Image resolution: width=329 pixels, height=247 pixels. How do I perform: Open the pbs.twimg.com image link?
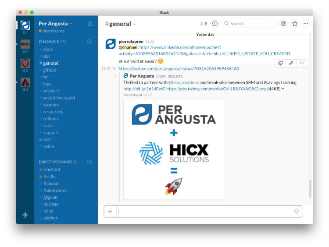tap(216, 89)
